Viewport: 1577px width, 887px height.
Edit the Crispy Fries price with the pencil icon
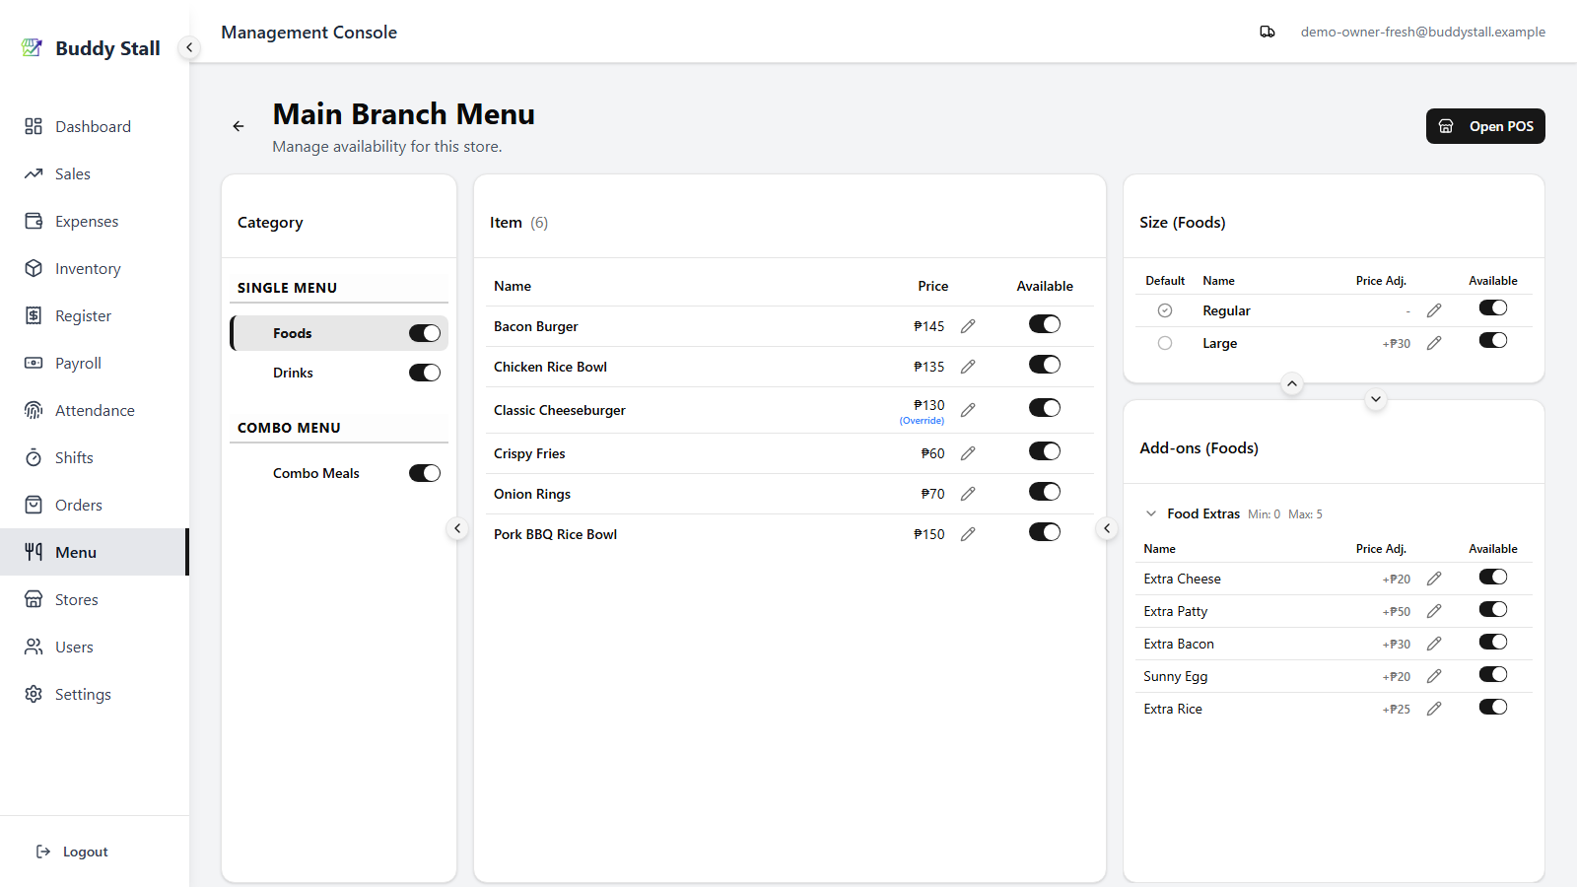coord(968,453)
